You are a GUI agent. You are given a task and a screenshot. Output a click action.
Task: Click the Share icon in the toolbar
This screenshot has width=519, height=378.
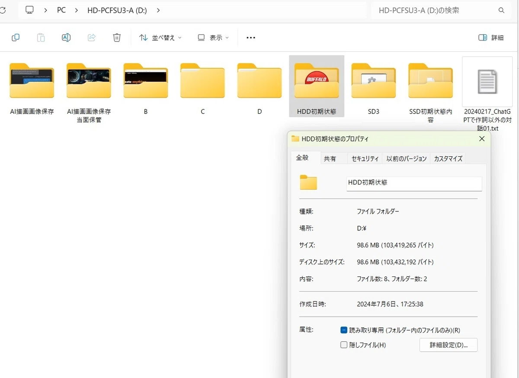92,38
